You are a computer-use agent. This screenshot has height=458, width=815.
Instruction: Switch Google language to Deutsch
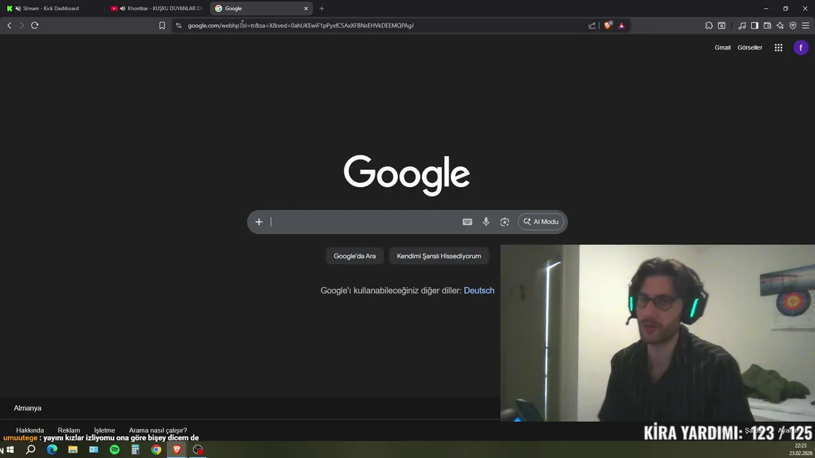(x=479, y=291)
